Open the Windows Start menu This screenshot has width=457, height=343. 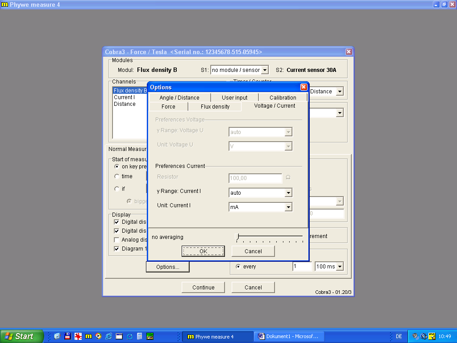click(x=21, y=336)
